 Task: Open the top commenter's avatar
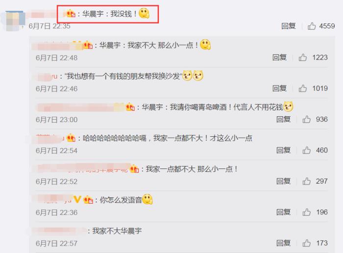tap(14, 21)
